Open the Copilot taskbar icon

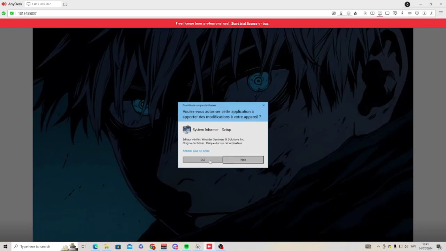click(141, 246)
